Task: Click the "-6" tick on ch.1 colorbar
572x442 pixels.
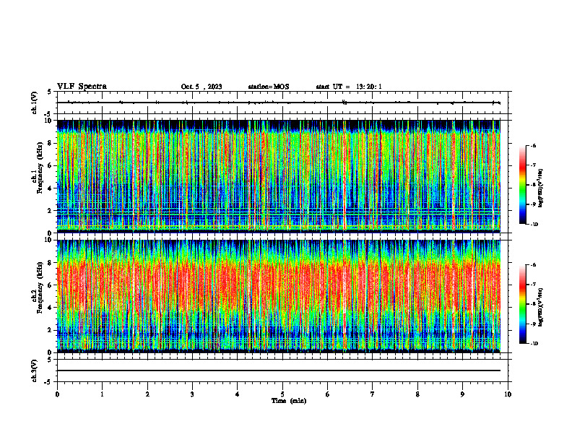Action: [533, 146]
